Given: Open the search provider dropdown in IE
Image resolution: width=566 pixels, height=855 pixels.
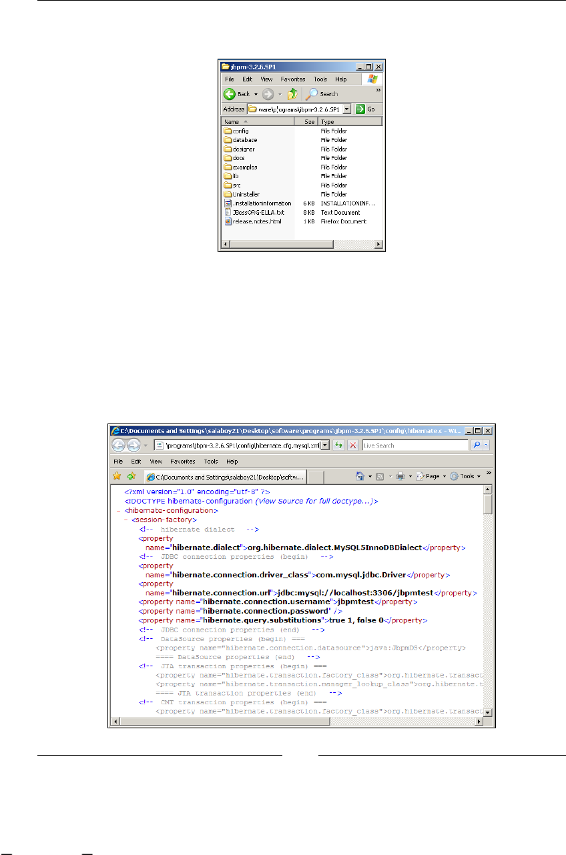Looking at the screenshot, I should point(487,446).
